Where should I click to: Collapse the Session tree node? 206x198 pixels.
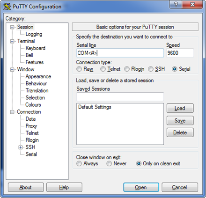(12, 27)
